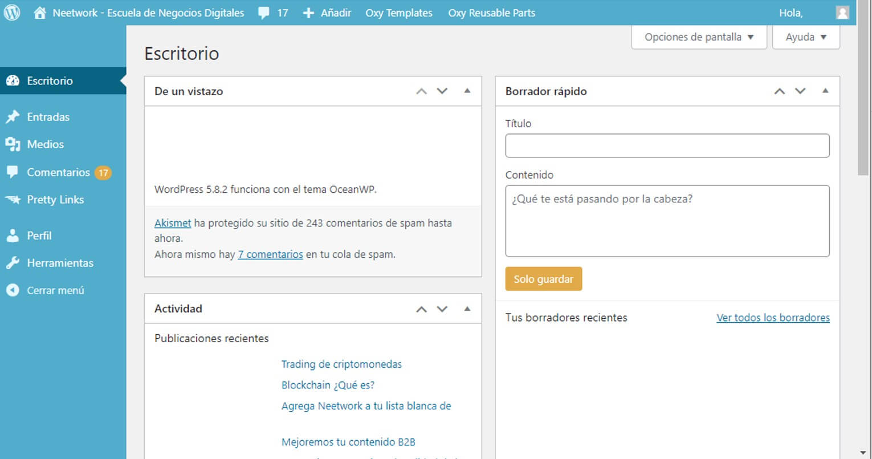The image size is (872, 459).
Task: Open the Oxy Reusable Parts menu
Action: pyautogui.click(x=491, y=12)
